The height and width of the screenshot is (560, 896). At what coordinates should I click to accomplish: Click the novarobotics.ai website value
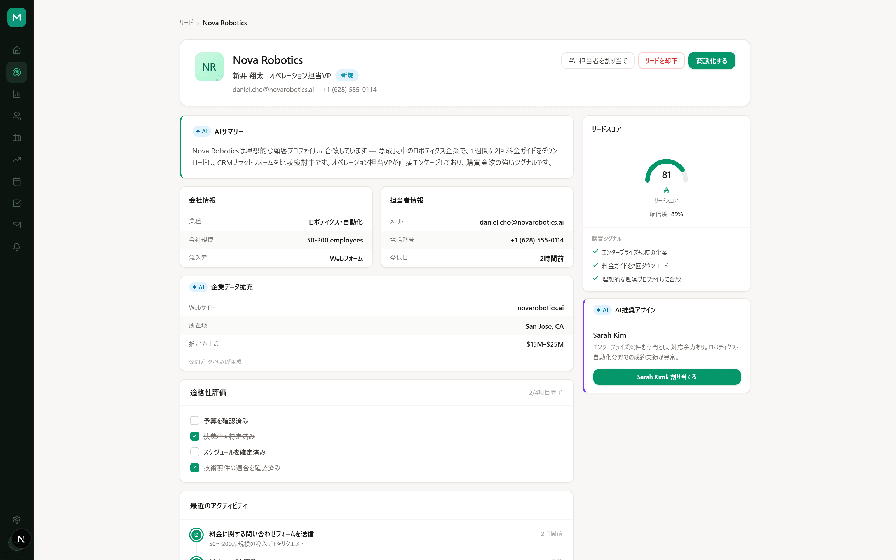pos(540,308)
